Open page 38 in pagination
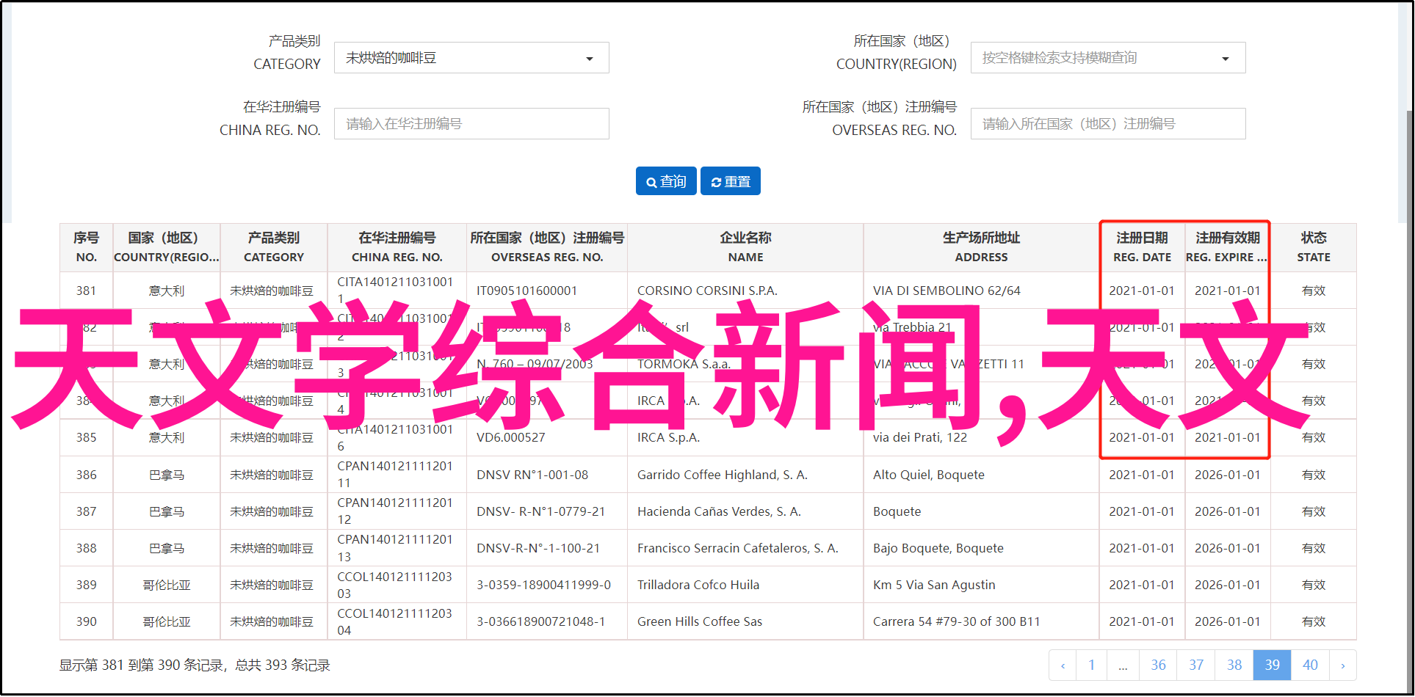 coord(1234,665)
